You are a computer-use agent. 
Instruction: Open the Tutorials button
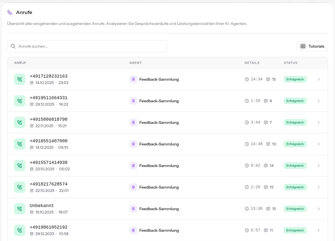(x=312, y=46)
